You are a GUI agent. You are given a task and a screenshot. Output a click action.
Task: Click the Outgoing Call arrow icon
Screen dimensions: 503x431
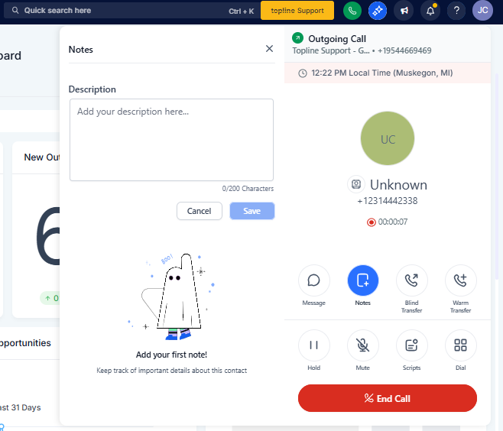297,38
